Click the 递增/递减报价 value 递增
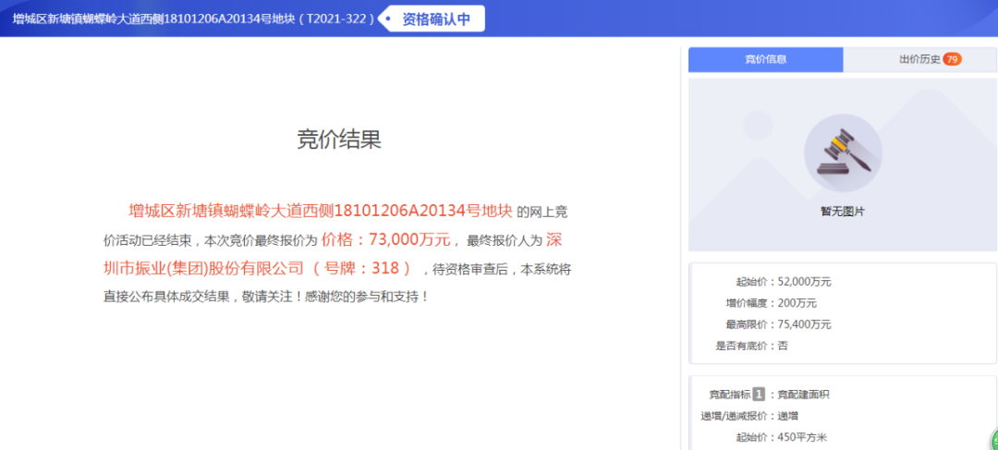This screenshot has height=450, width=998. pos(787,416)
